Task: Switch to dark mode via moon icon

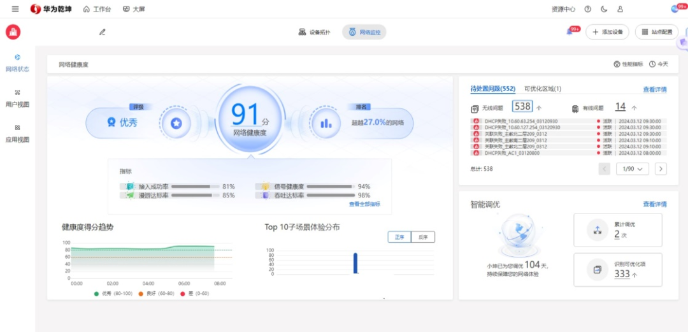Action: pyautogui.click(x=604, y=9)
